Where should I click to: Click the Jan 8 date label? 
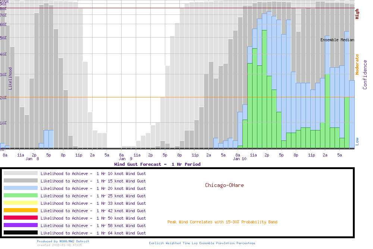click(x=32, y=159)
